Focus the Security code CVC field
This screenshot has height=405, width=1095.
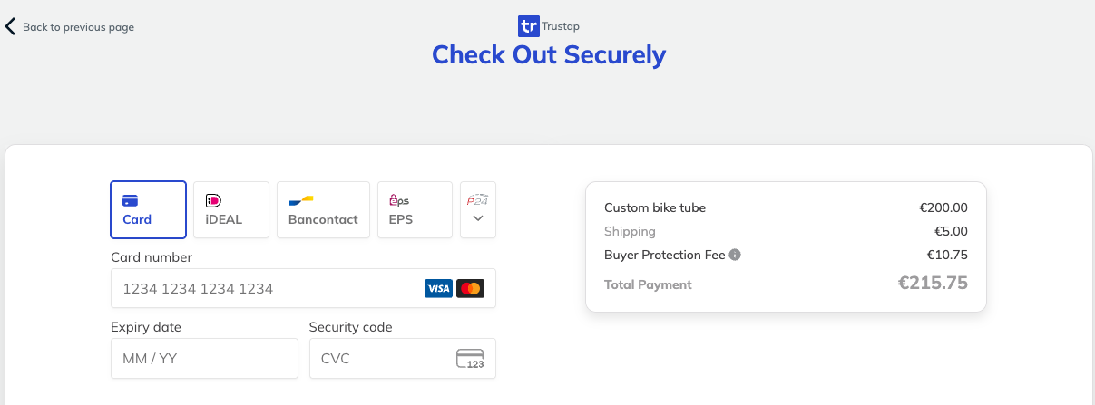pos(381,359)
